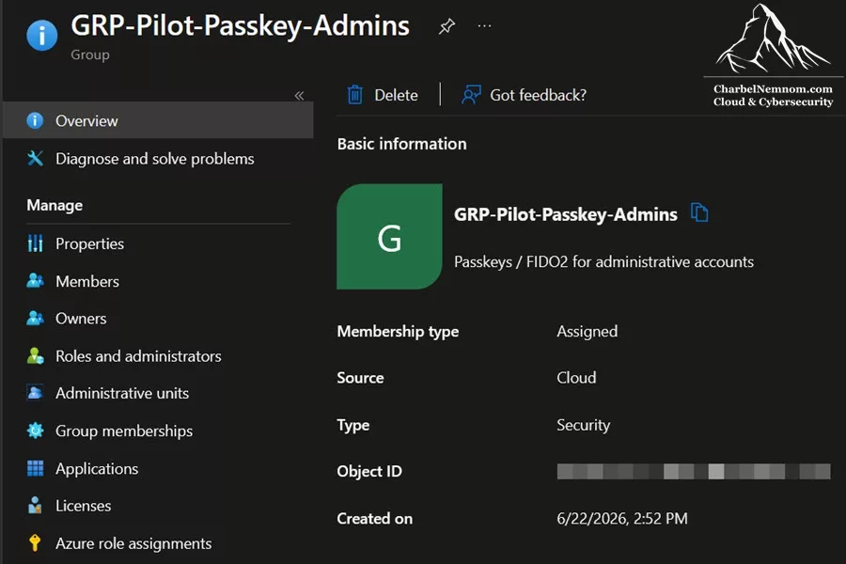Click the Assigned membership value
The width and height of the screenshot is (846, 564).
click(587, 332)
